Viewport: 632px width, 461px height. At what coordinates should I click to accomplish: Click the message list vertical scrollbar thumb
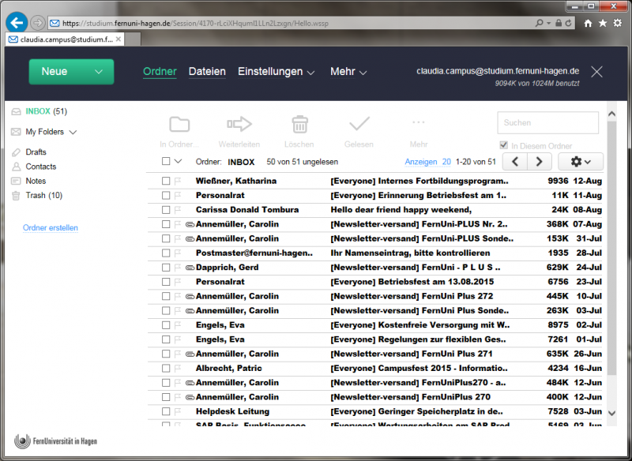coord(611,248)
